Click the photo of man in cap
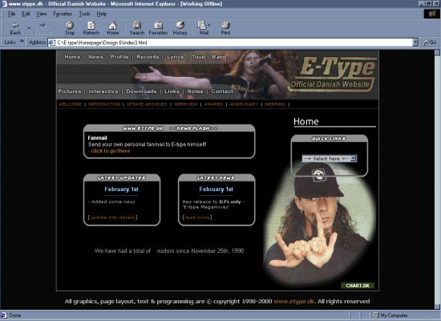The height and width of the screenshot is (321, 441). [x=320, y=226]
